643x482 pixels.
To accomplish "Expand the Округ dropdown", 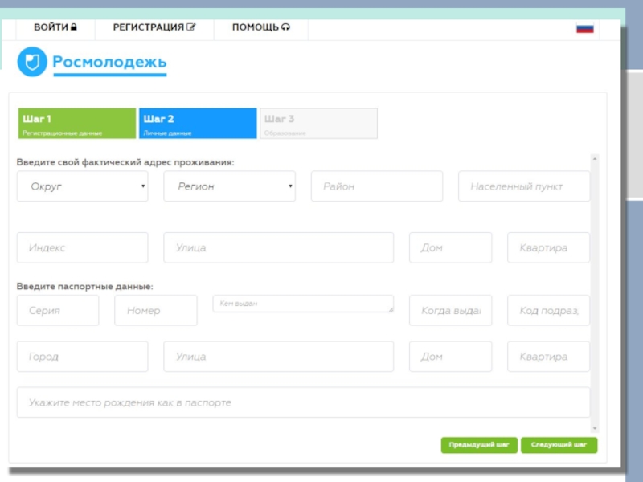I will (82, 186).
